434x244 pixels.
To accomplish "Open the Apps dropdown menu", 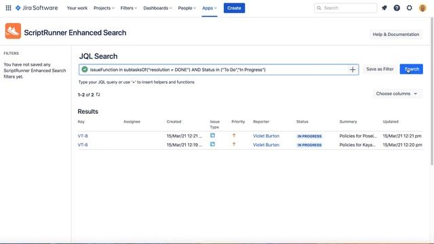I will (210, 8).
